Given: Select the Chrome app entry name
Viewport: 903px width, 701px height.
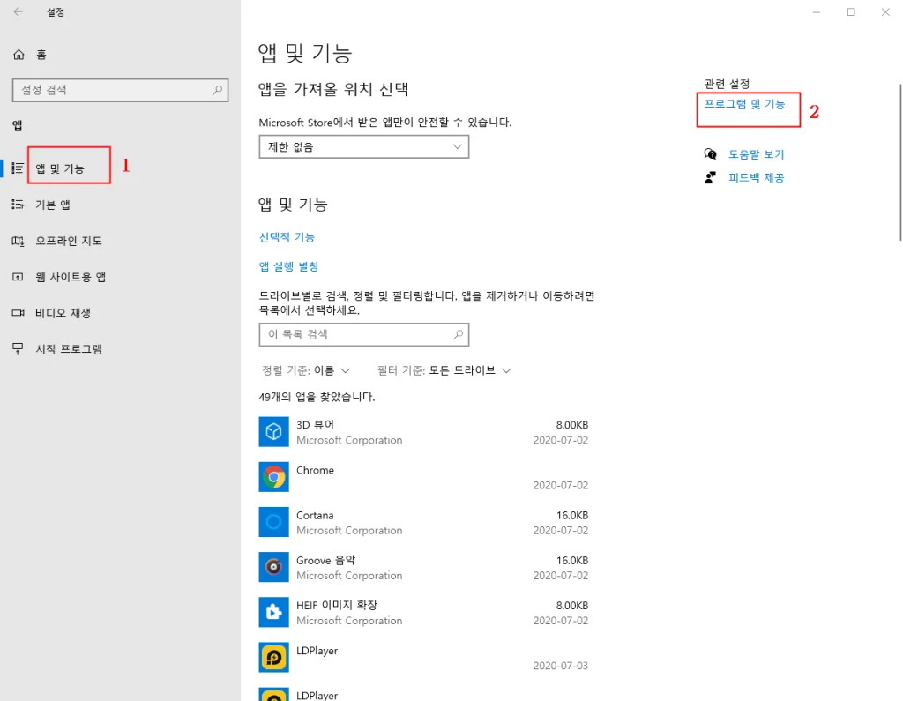Looking at the screenshot, I should (315, 470).
